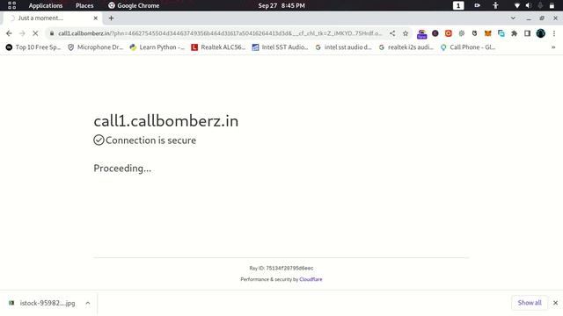Open the Google Chrome app menu
563x316 pixels.
(x=134, y=5)
